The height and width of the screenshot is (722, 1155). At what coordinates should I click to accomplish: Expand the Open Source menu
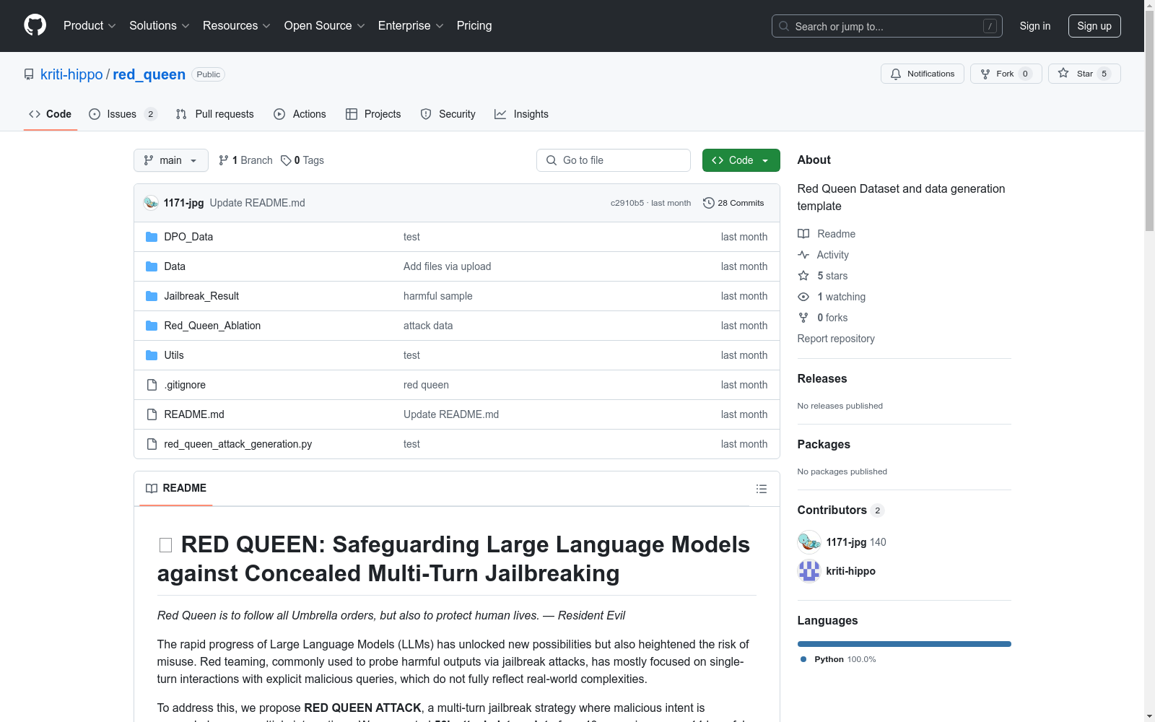click(325, 25)
